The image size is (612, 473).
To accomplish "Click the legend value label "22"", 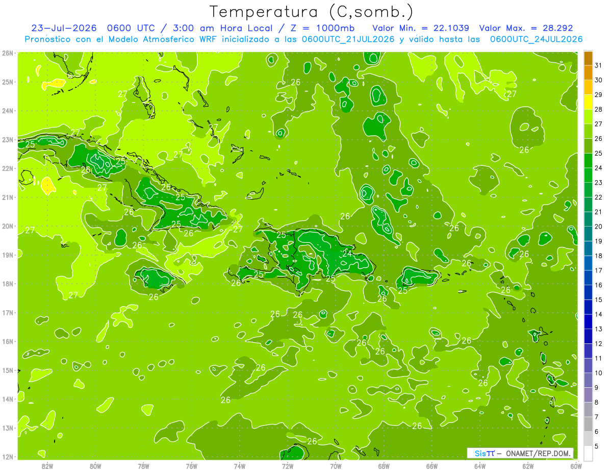I will pyautogui.click(x=598, y=197).
